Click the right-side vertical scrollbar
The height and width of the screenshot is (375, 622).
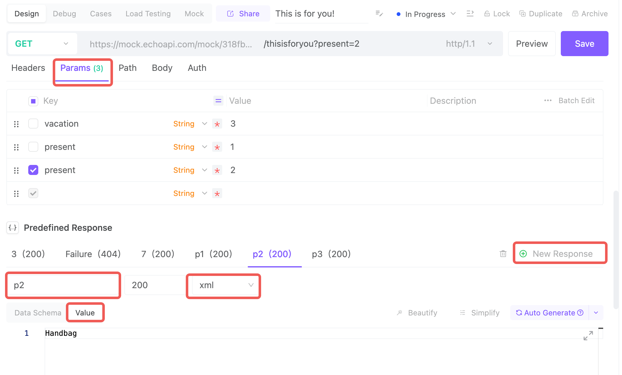pos(616,249)
